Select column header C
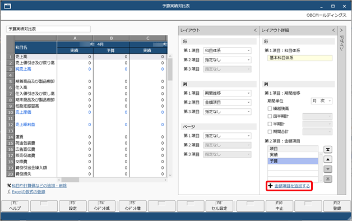The image size is (352, 221). [x=148, y=38]
